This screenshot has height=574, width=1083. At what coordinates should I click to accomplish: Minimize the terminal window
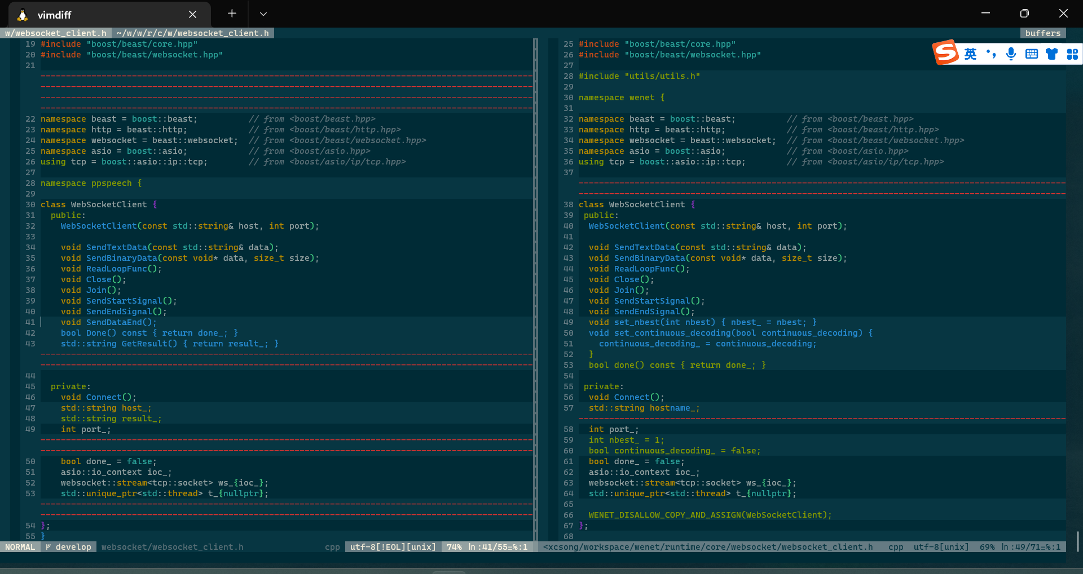(x=985, y=14)
